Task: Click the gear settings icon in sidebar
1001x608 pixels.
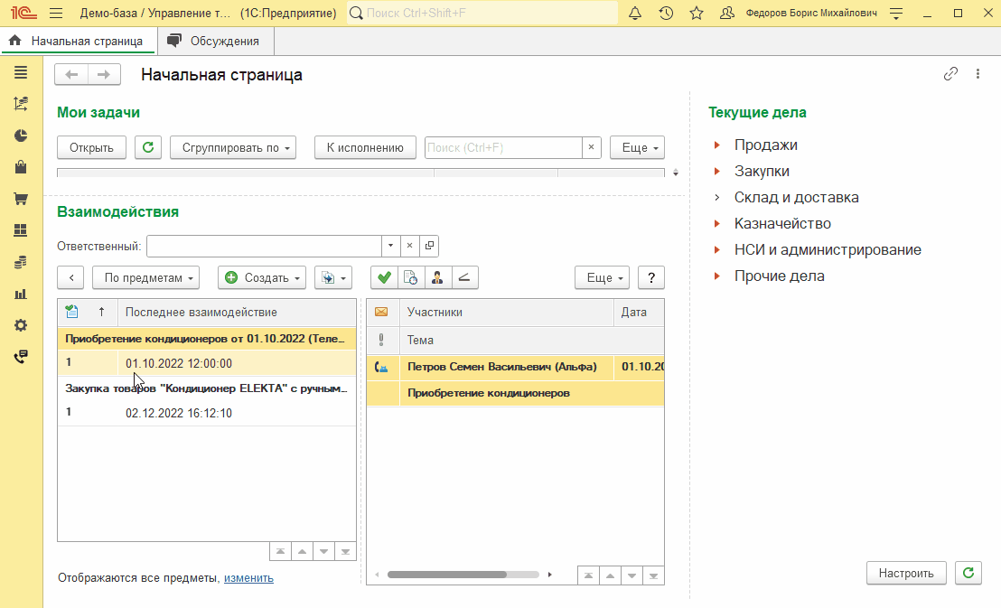Action: [21, 325]
